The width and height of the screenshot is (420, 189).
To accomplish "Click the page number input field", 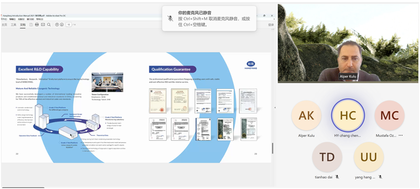I will pyautogui.click(x=69, y=25).
